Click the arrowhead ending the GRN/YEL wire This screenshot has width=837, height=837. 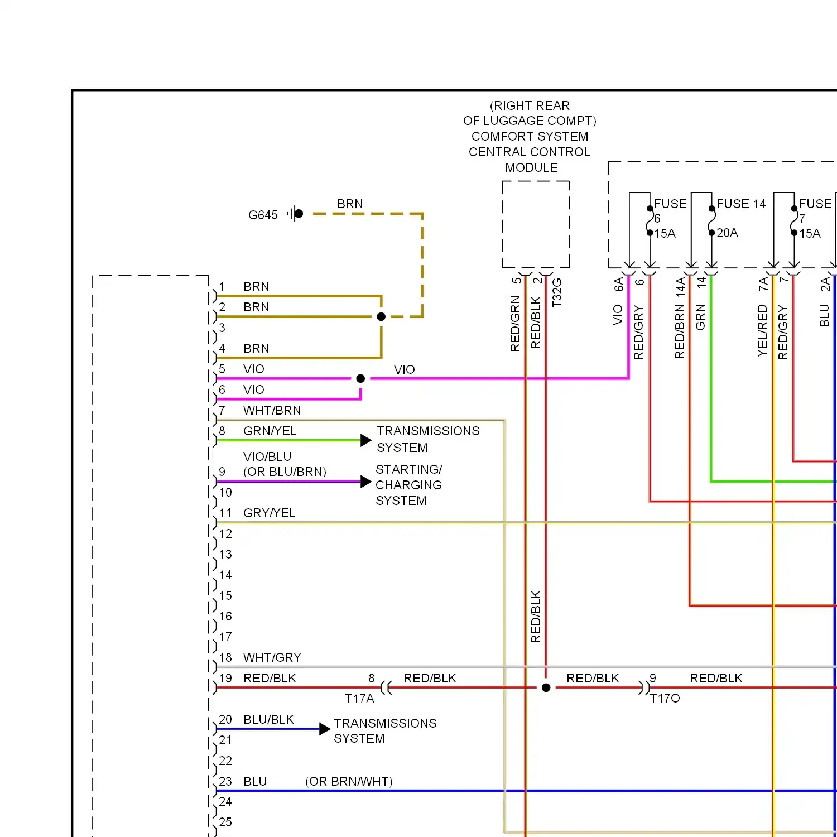[366, 440]
